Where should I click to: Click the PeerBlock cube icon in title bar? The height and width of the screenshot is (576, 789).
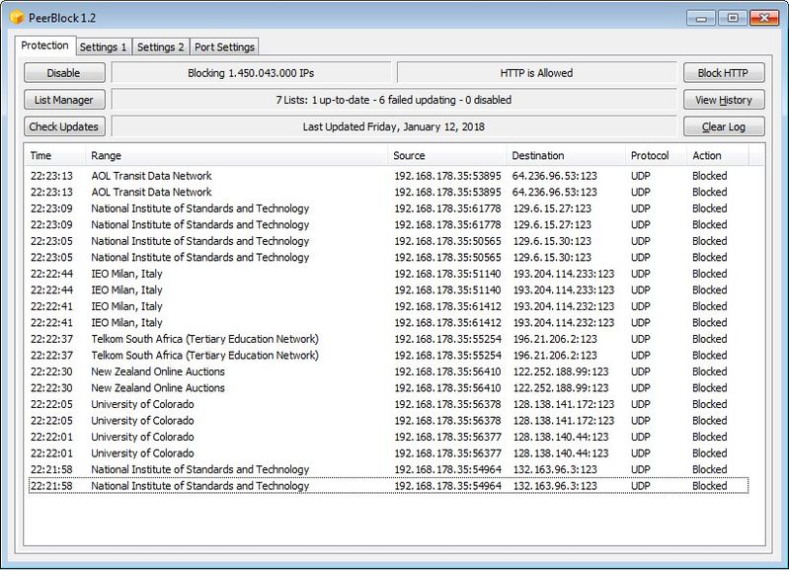[x=17, y=17]
